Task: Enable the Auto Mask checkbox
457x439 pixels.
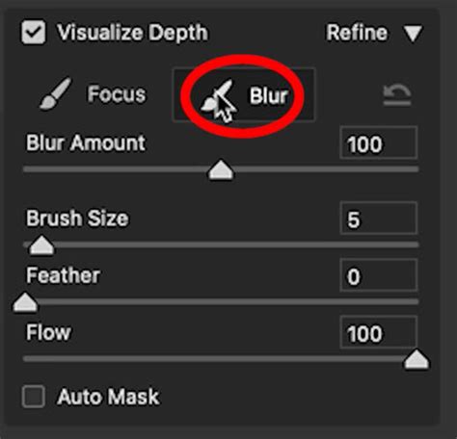Action: pyautogui.click(x=34, y=397)
